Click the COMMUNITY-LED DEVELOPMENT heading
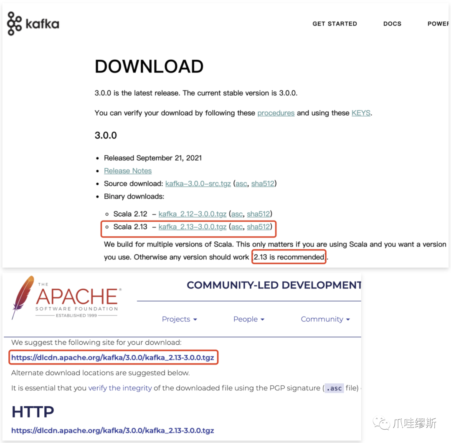451x443 pixels. tap(274, 285)
